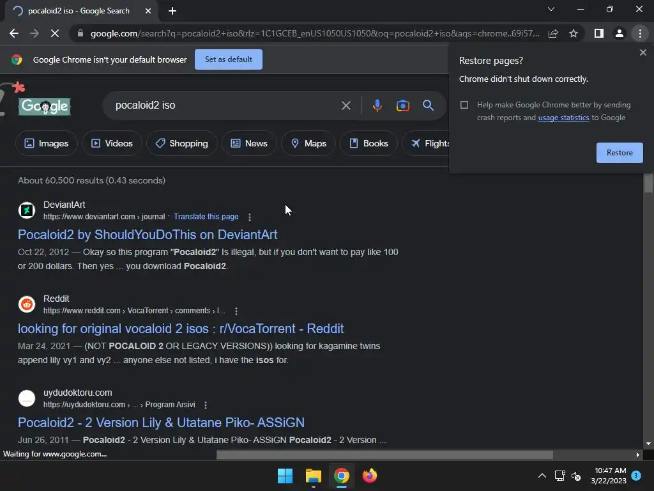Bookmark this page with the star icon
Viewport: 654px width, 491px height.
pyautogui.click(x=574, y=33)
